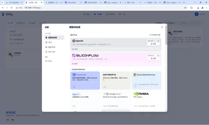This screenshot has width=209, height=125.
Task: Click the browser profile icon
Action: 202,8
